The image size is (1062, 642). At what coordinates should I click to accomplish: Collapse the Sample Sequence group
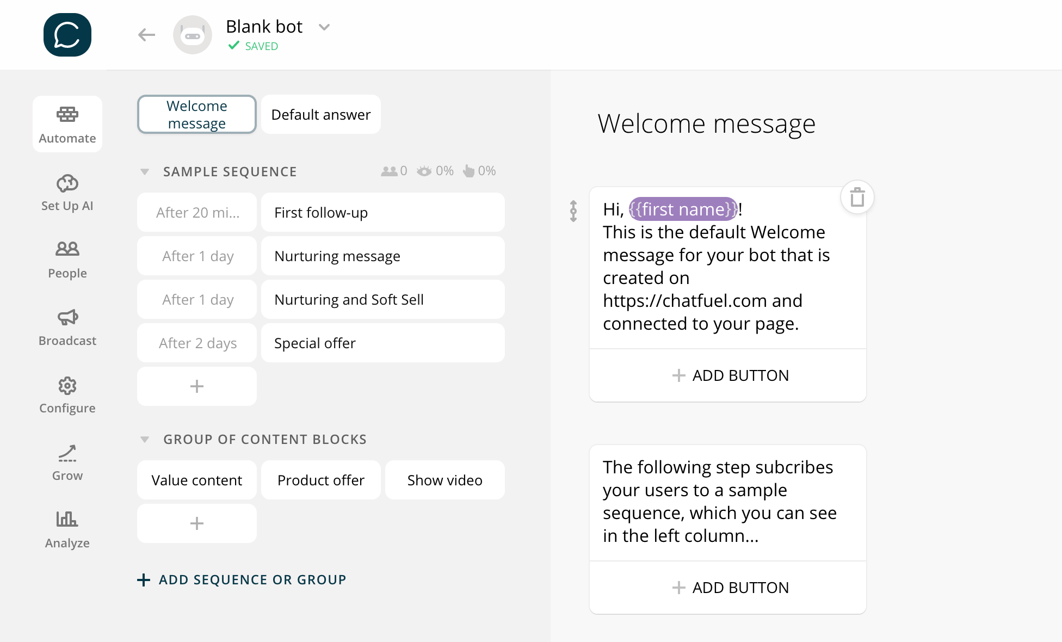145,172
